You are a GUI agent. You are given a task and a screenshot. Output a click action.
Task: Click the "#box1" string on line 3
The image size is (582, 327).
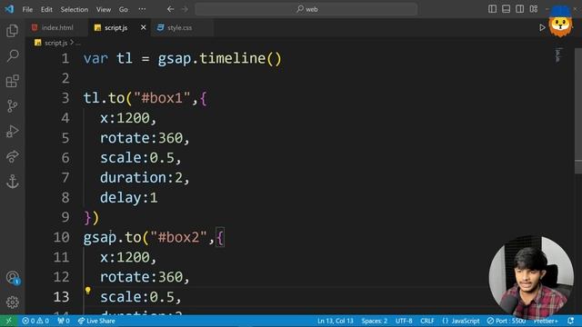point(162,98)
